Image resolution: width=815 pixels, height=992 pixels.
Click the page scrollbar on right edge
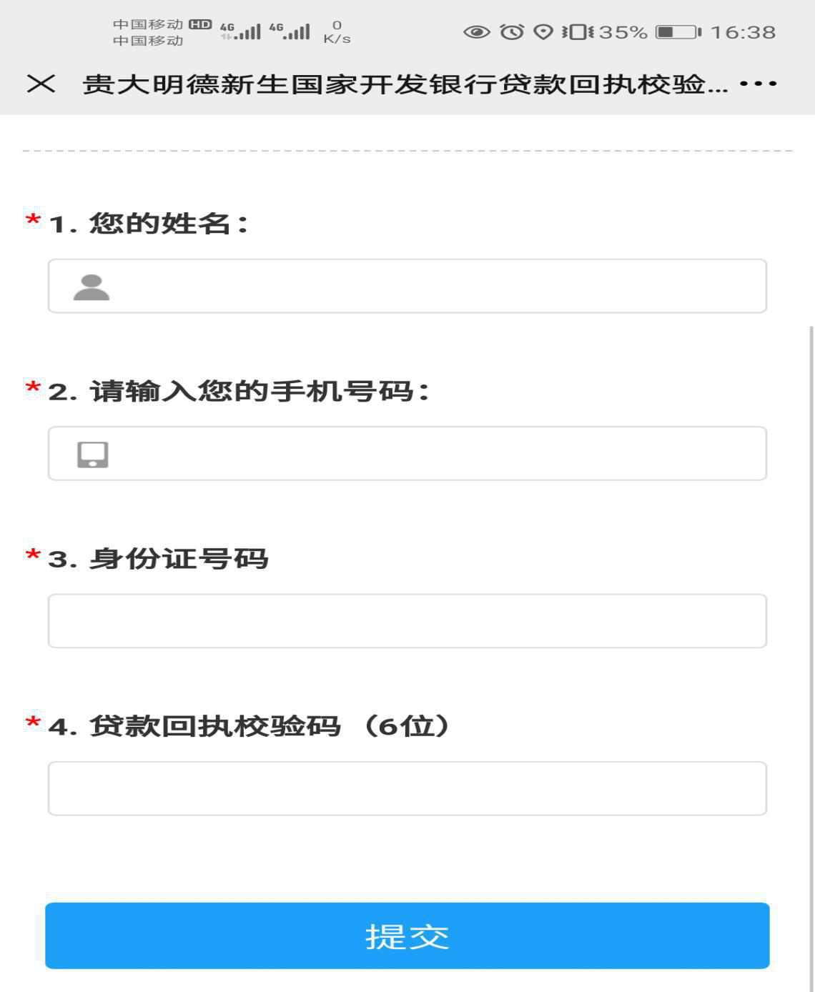[x=811, y=643]
